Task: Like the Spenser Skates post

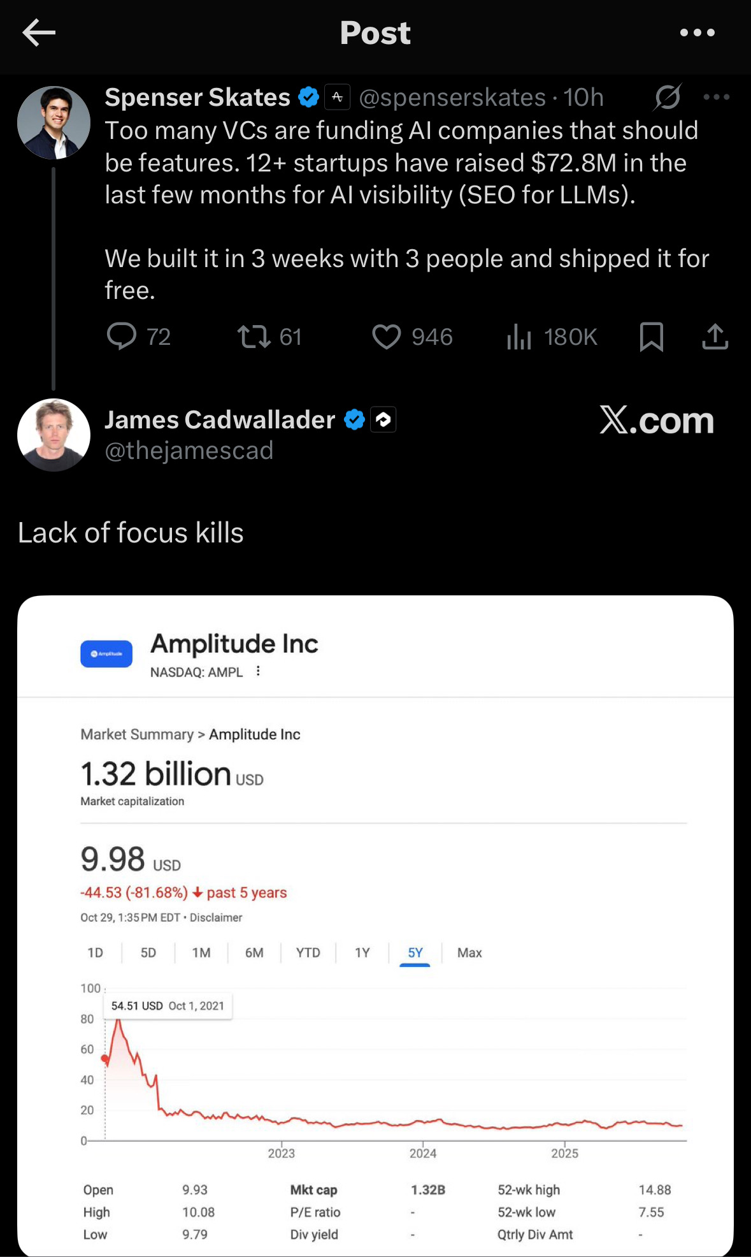Action: (x=387, y=337)
